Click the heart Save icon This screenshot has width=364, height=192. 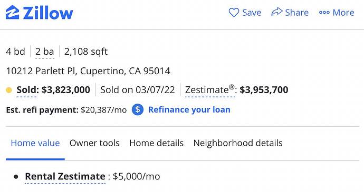click(234, 13)
